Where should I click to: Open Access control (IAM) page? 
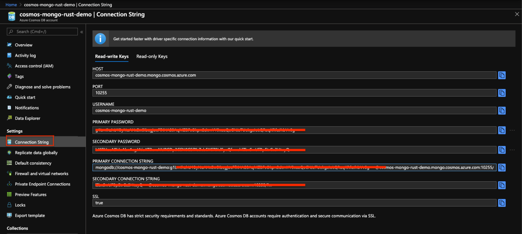tap(34, 66)
